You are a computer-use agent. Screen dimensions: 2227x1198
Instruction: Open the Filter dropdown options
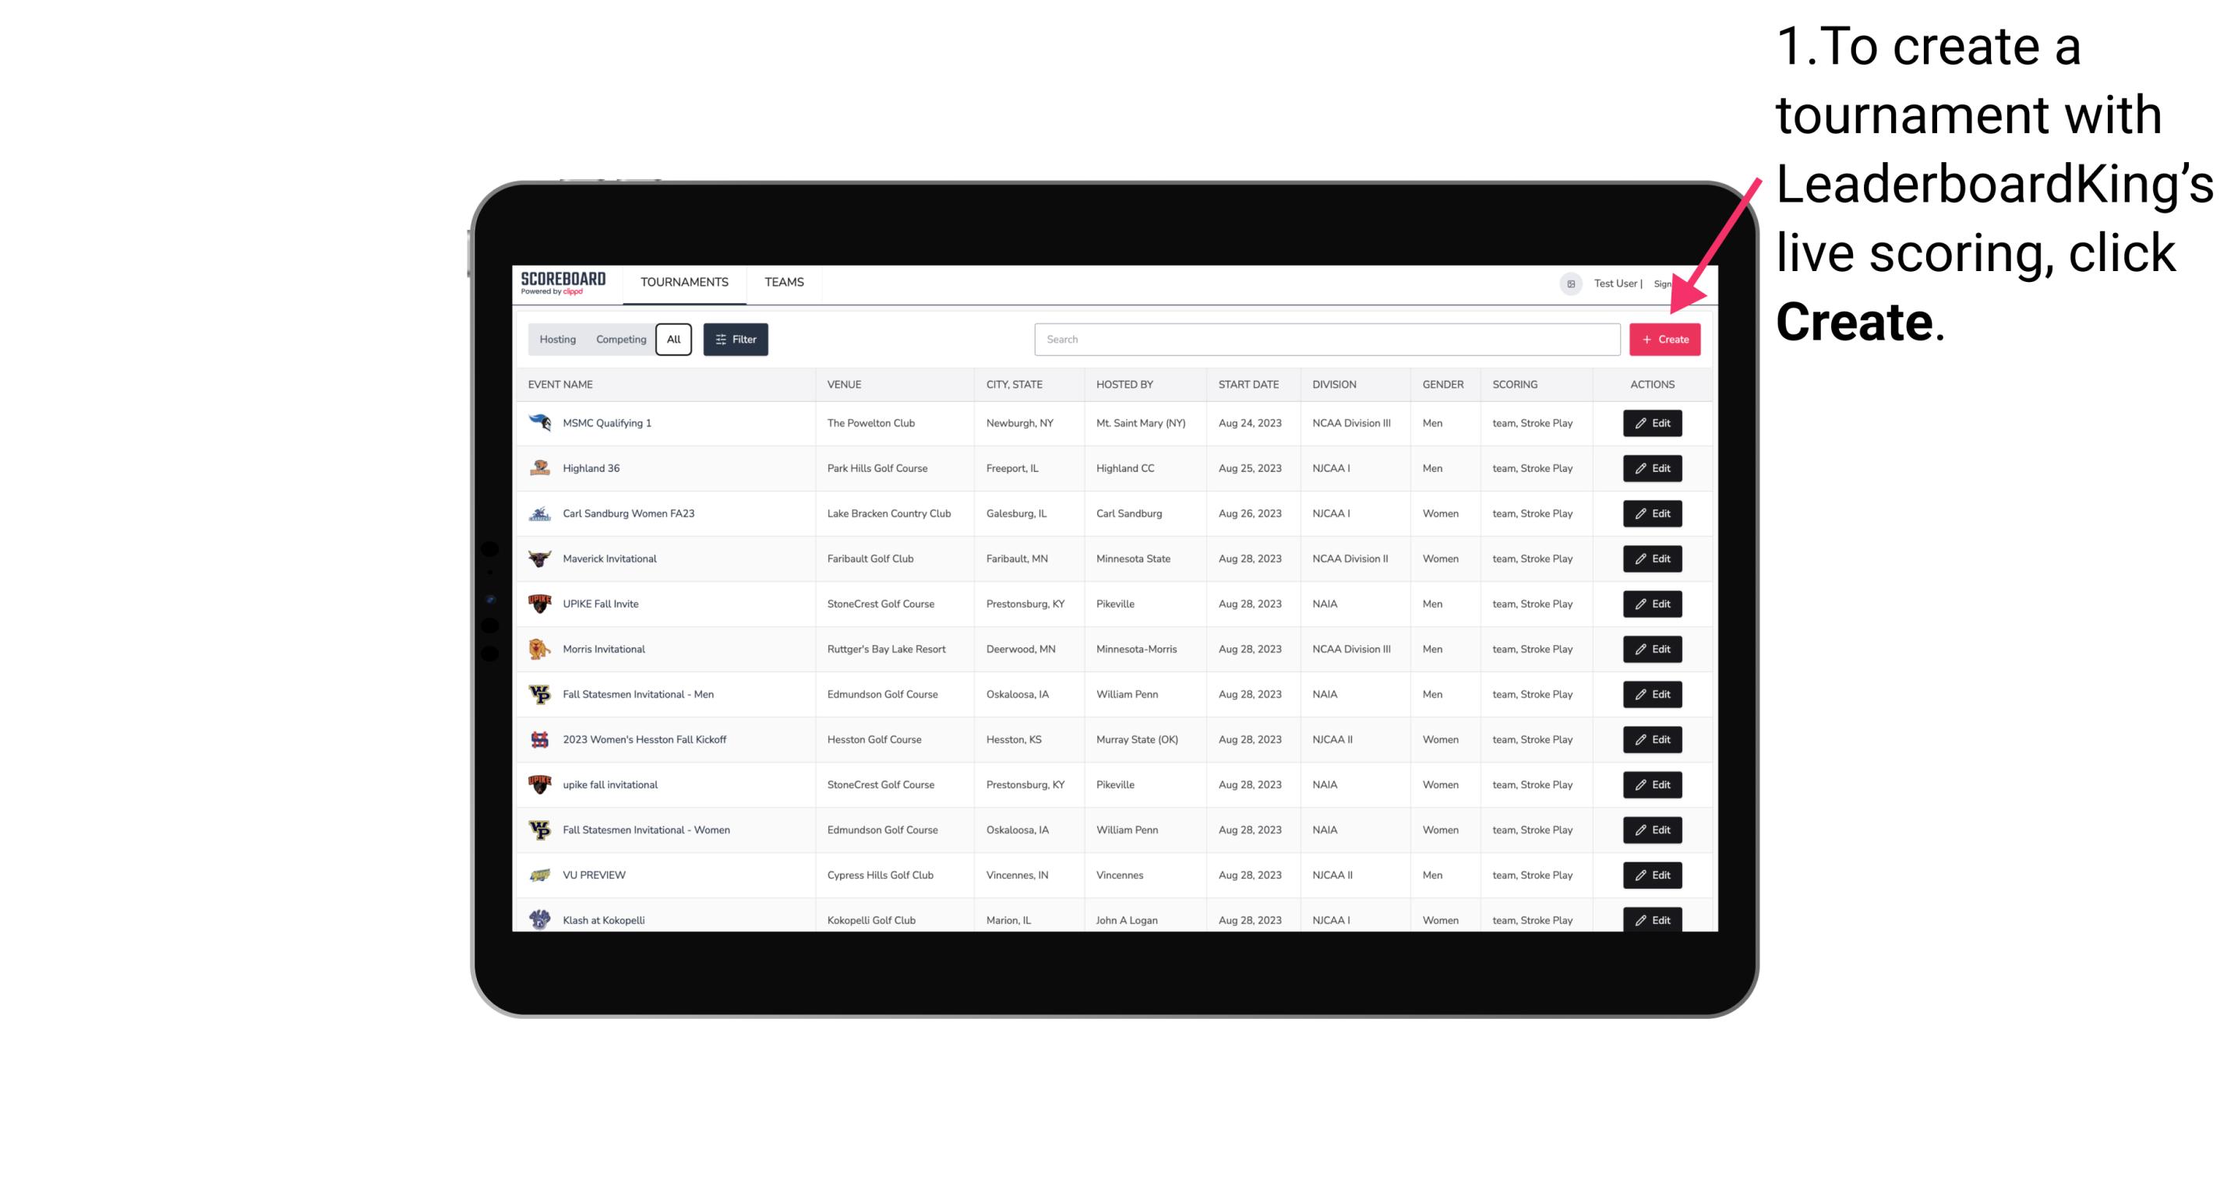tap(735, 340)
